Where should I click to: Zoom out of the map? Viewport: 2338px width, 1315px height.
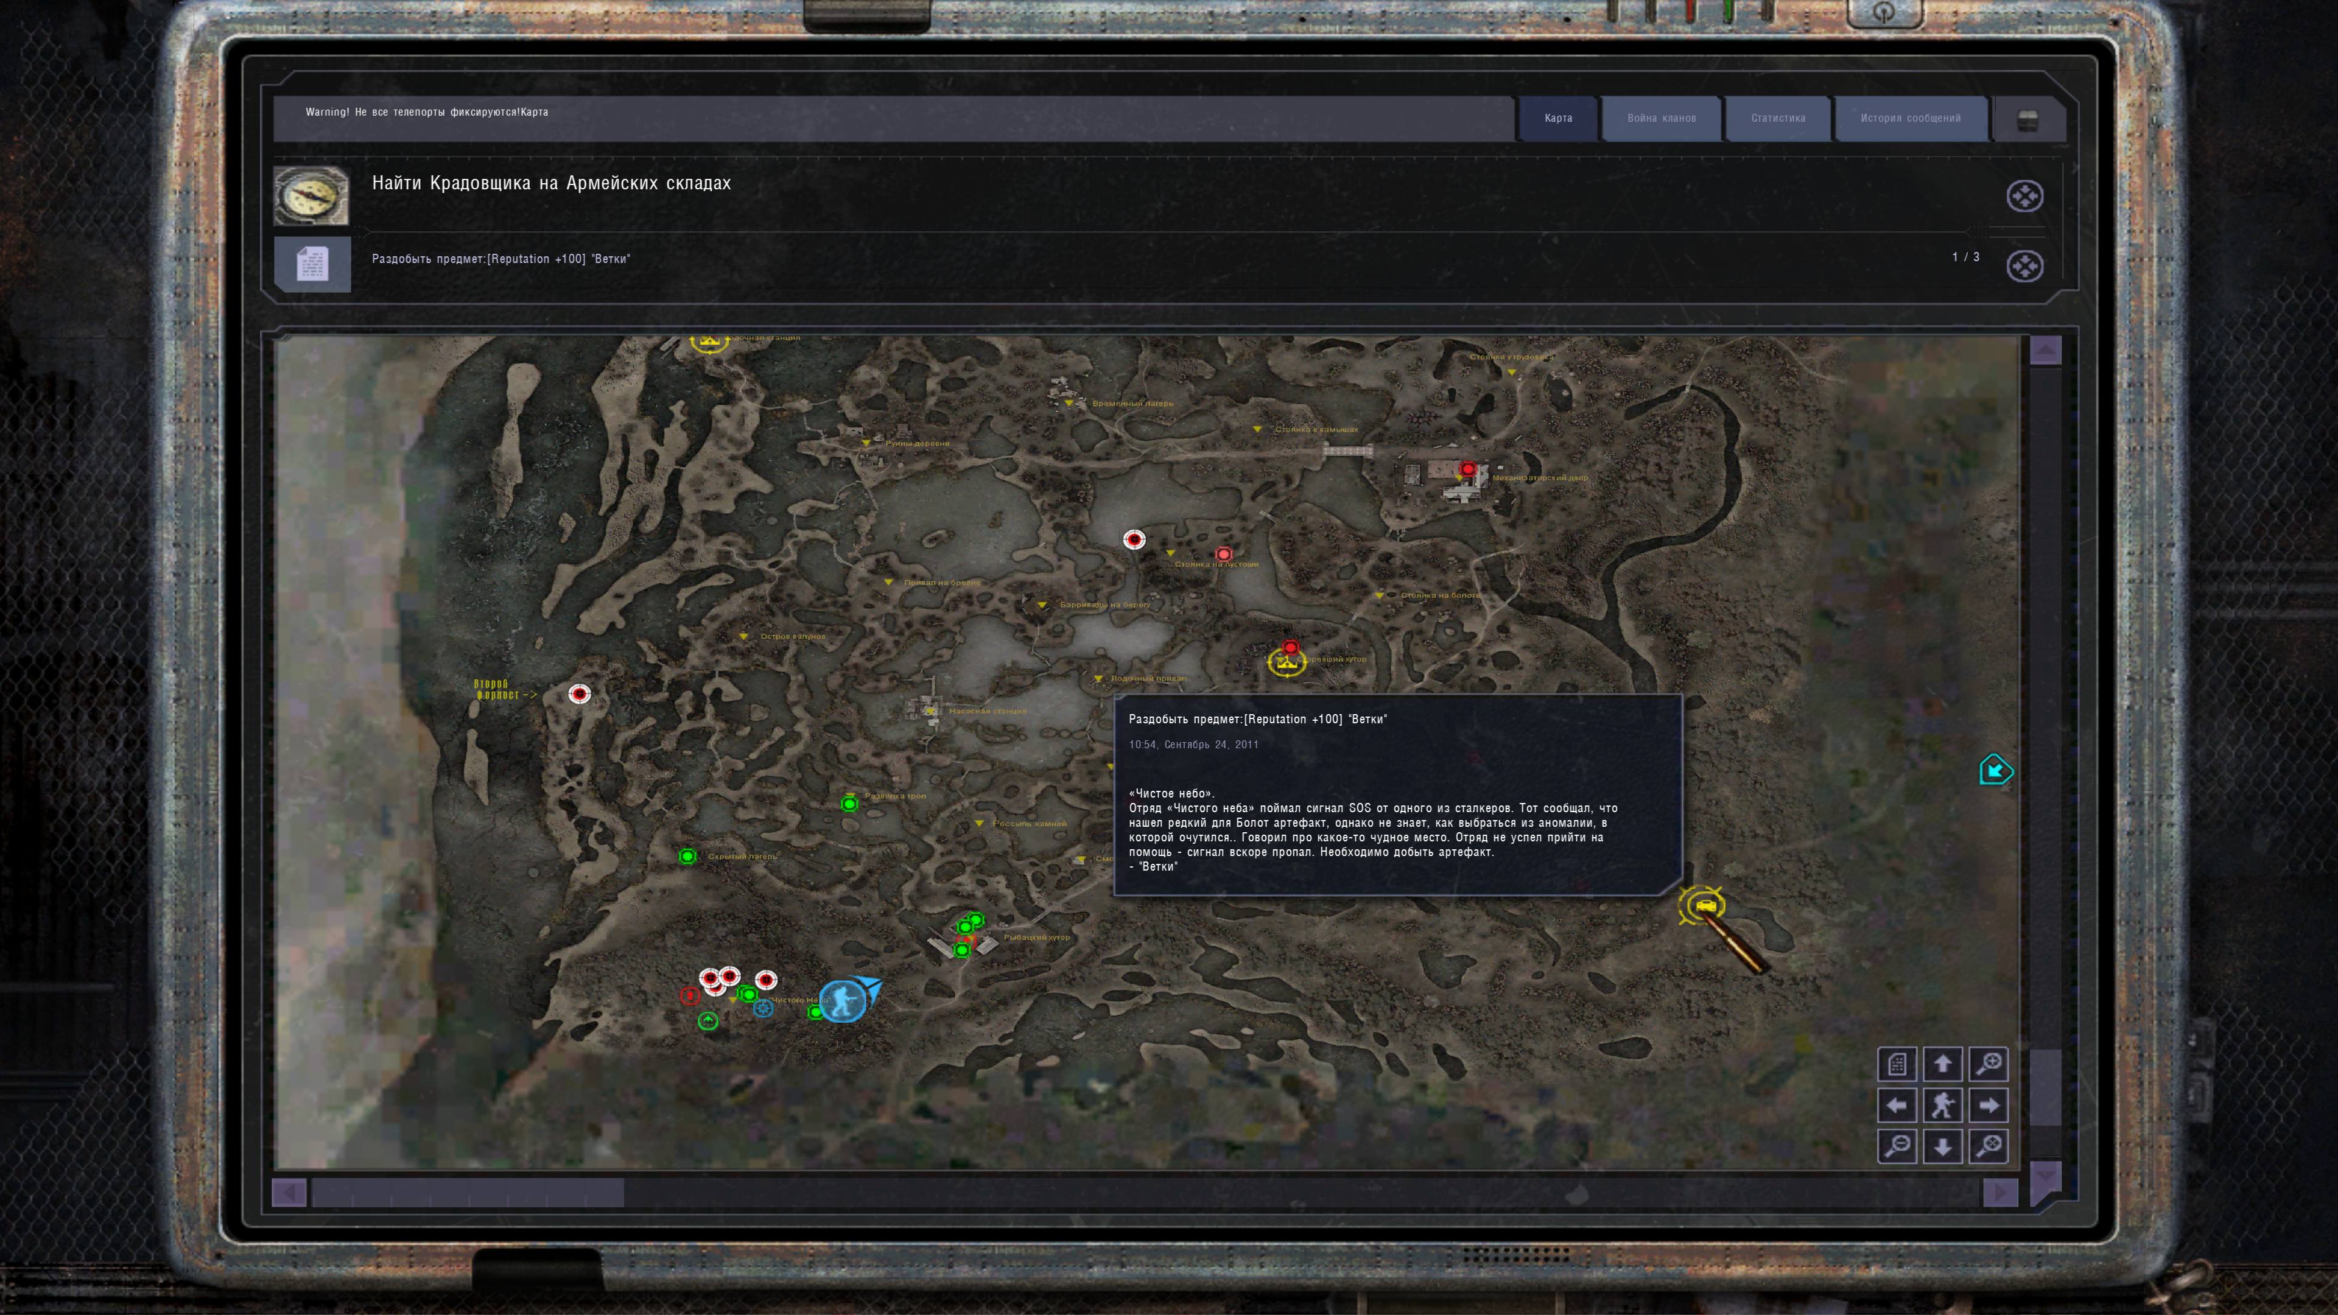pos(1897,1146)
